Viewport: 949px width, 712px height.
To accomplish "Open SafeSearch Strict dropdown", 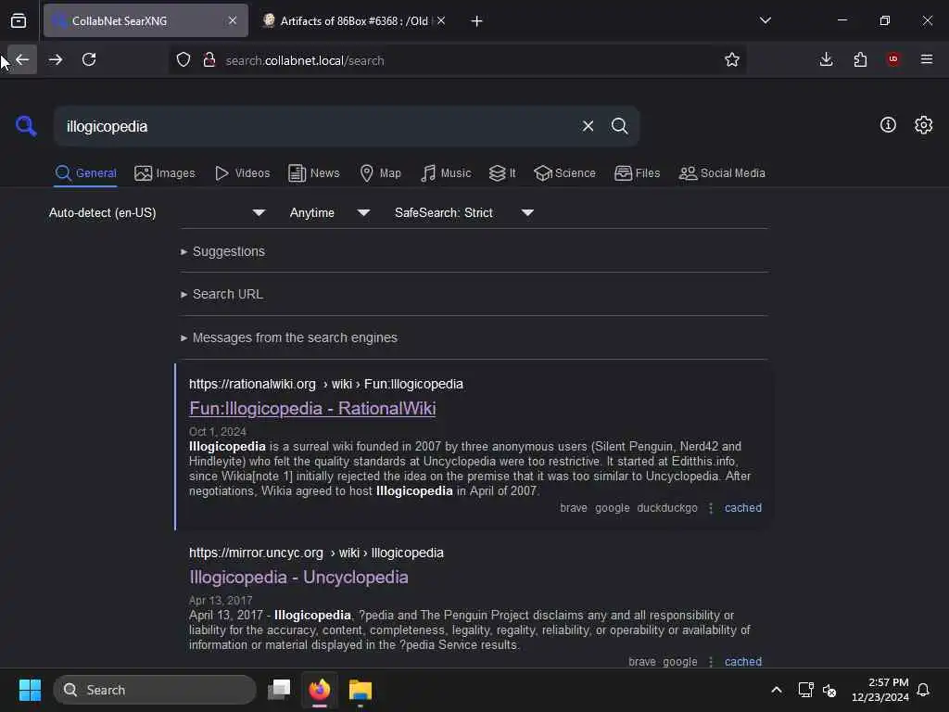I will click(463, 212).
